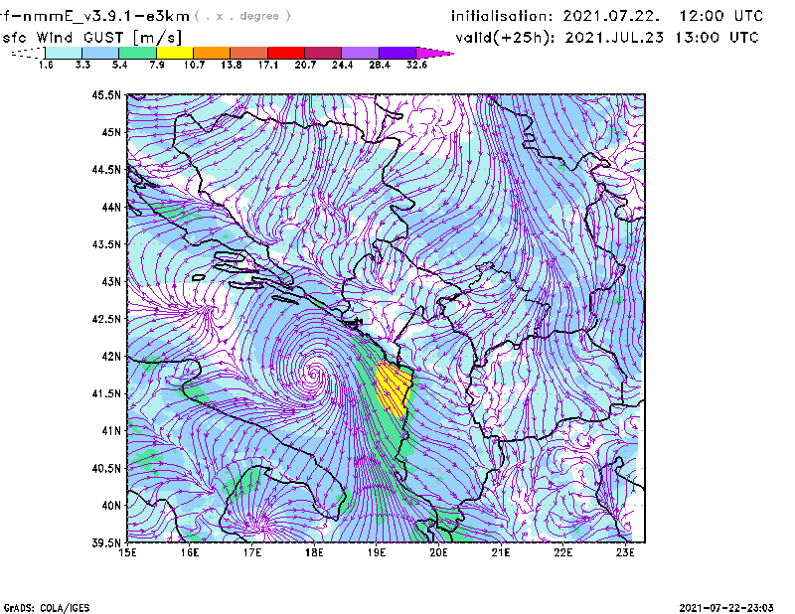Click the '43N' latitude label

(111, 281)
